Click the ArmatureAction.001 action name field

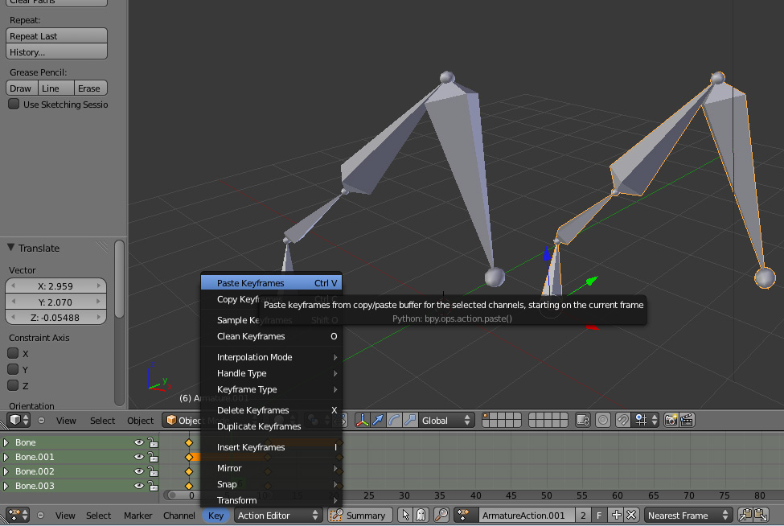pos(523,516)
